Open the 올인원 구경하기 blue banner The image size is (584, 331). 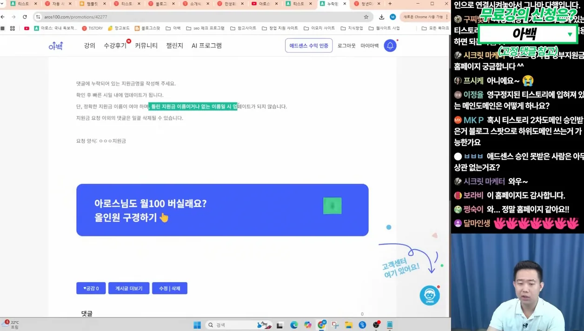point(222,210)
